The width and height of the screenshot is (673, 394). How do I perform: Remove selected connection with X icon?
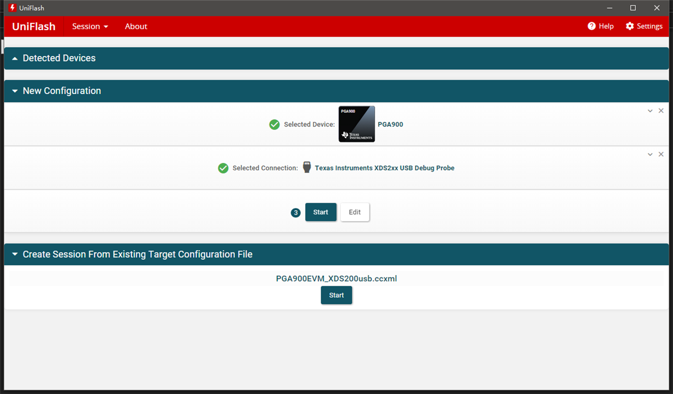pyautogui.click(x=661, y=154)
